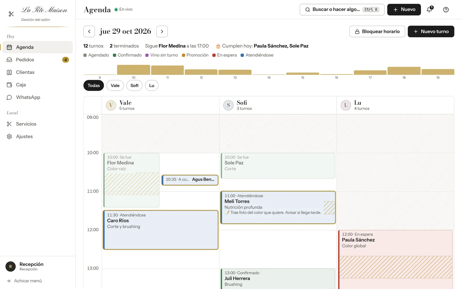462x289 pixels.
Task: Click the Clientas contact icon
Action: (9, 72)
